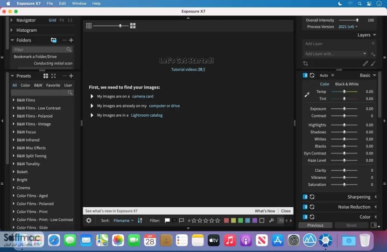
Task: Click the plus icon in Folders panel
Action: [71, 40]
